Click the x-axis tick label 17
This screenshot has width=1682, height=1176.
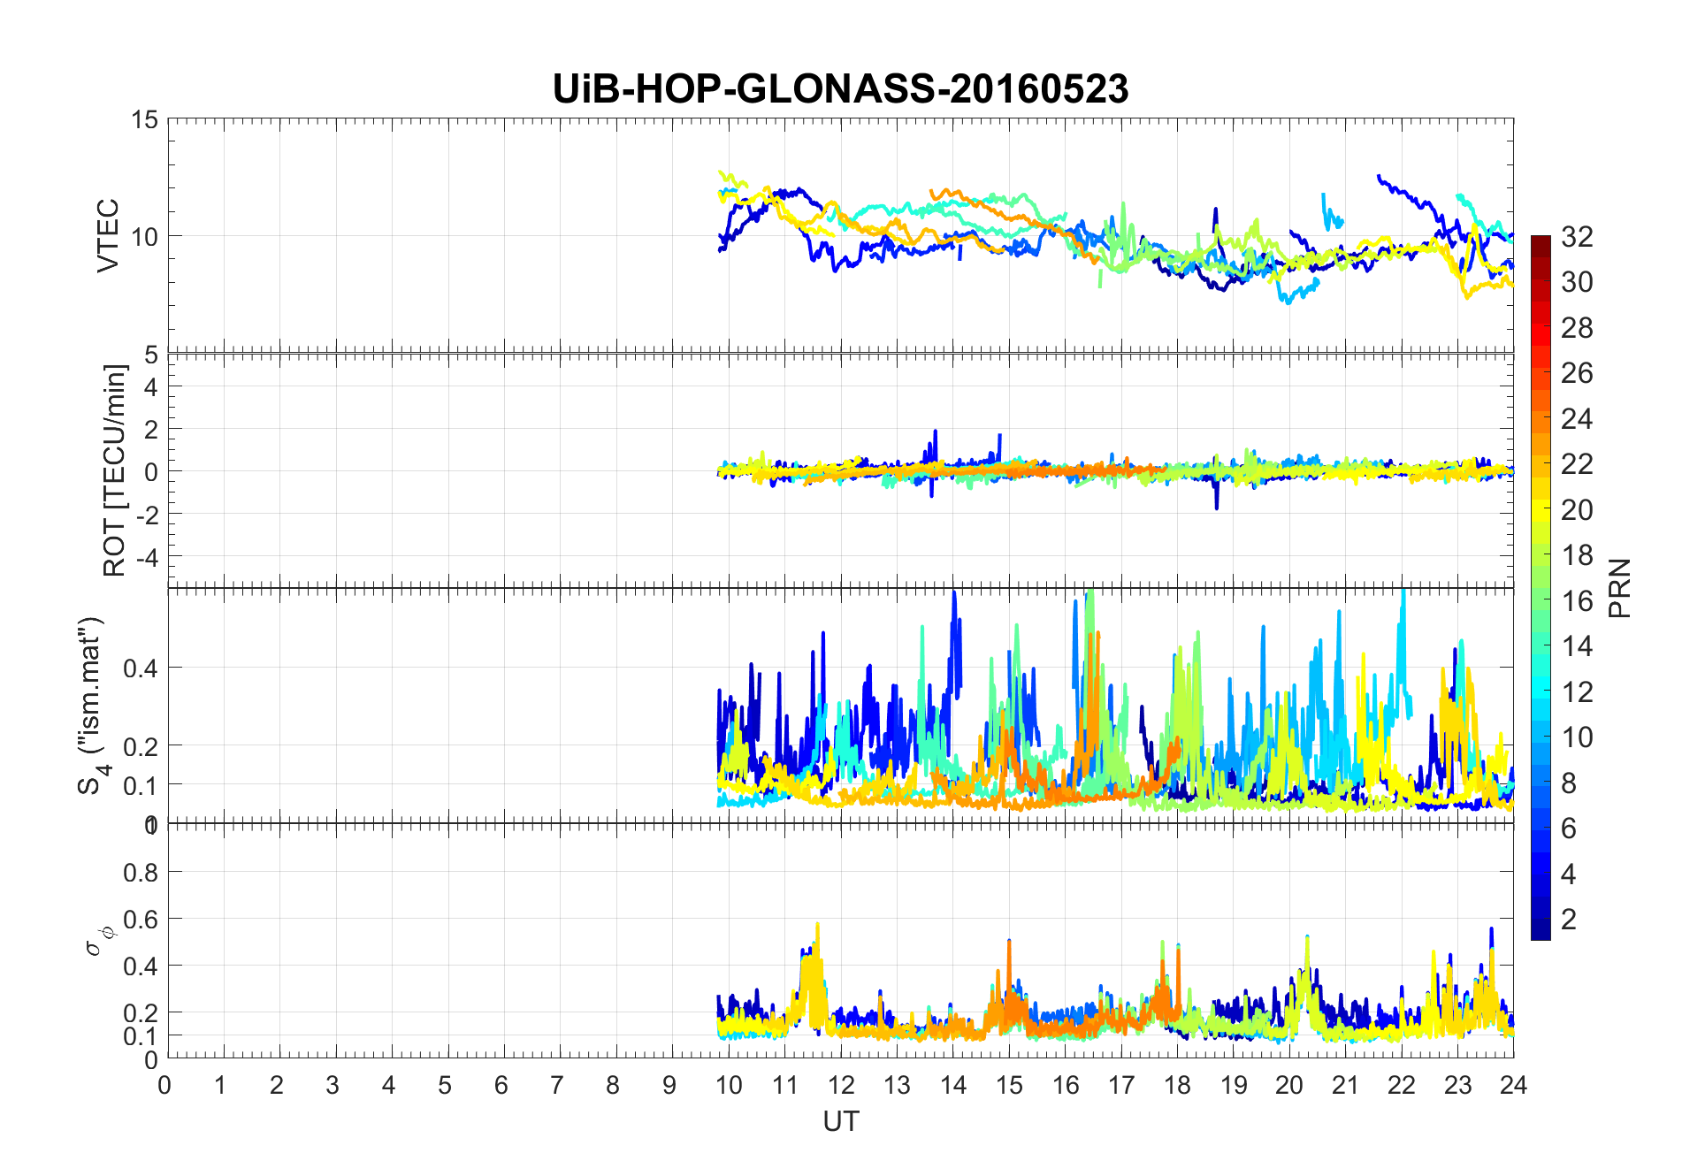(1120, 1085)
